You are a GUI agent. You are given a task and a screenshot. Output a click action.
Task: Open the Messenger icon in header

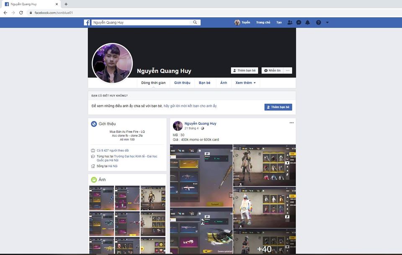tap(299, 23)
